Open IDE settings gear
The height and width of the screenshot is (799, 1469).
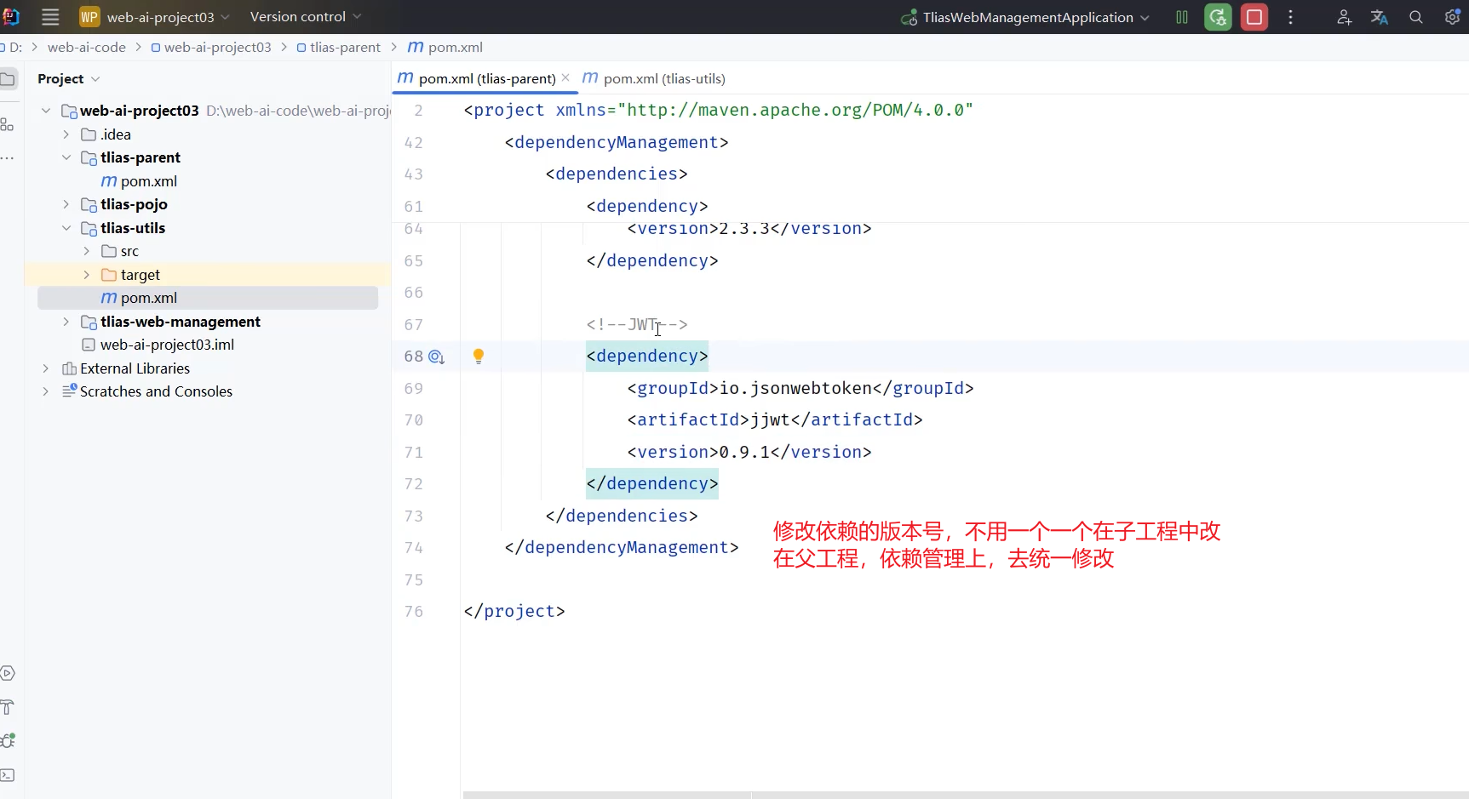pos(1452,17)
